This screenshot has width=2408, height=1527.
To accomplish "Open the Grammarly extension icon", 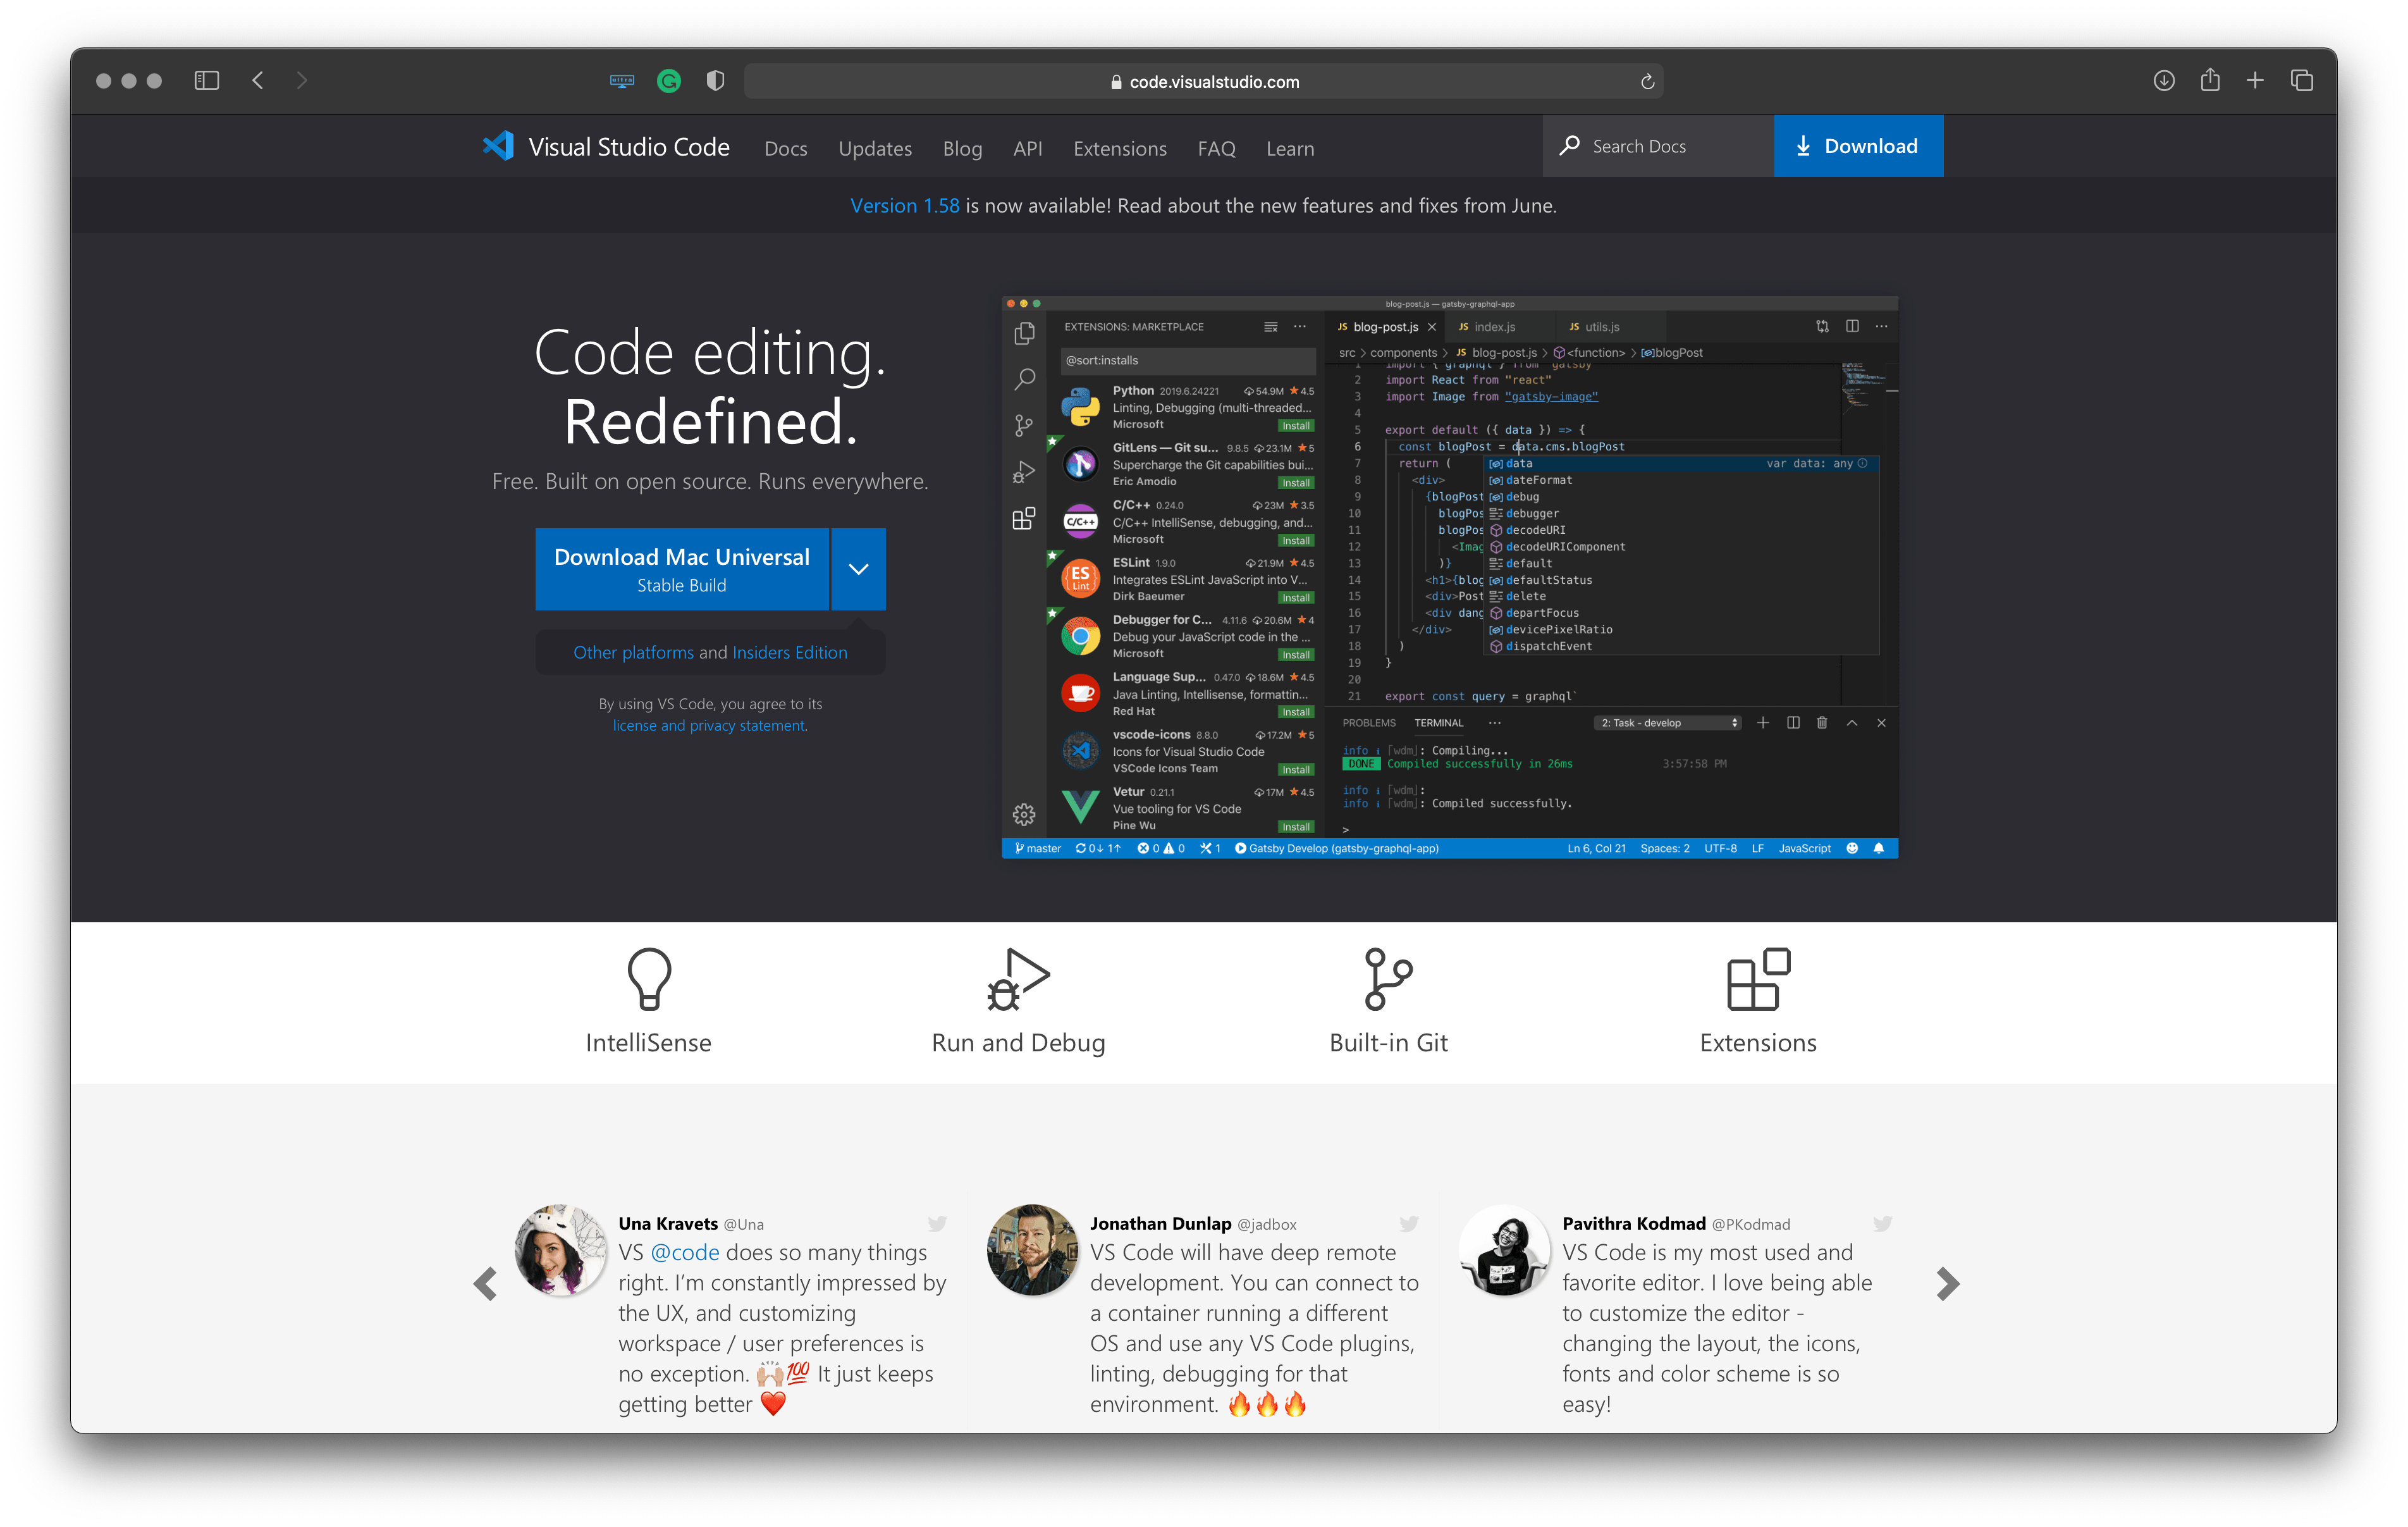I will [x=669, y=81].
